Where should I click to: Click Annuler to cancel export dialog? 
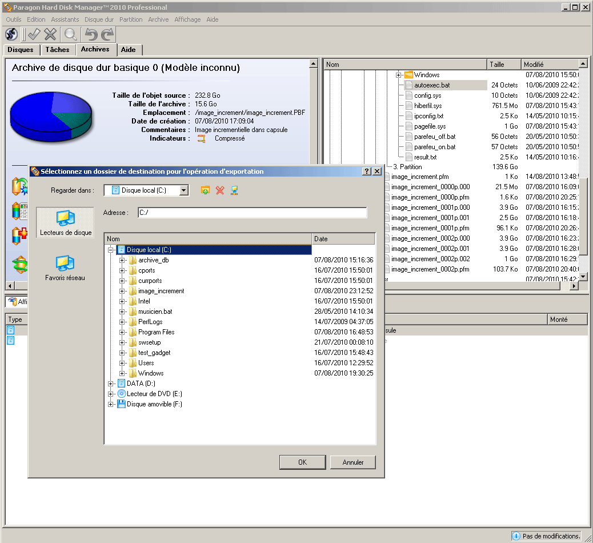click(353, 462)
